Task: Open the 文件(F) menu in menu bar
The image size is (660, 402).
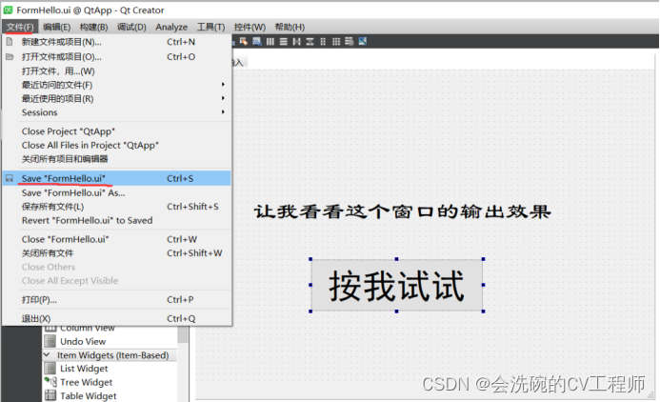Action: [x=20, y=27]
